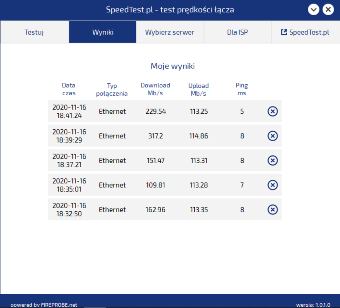Select the Download Mb/s column header
340x308 pixels.
coord(155,89)
